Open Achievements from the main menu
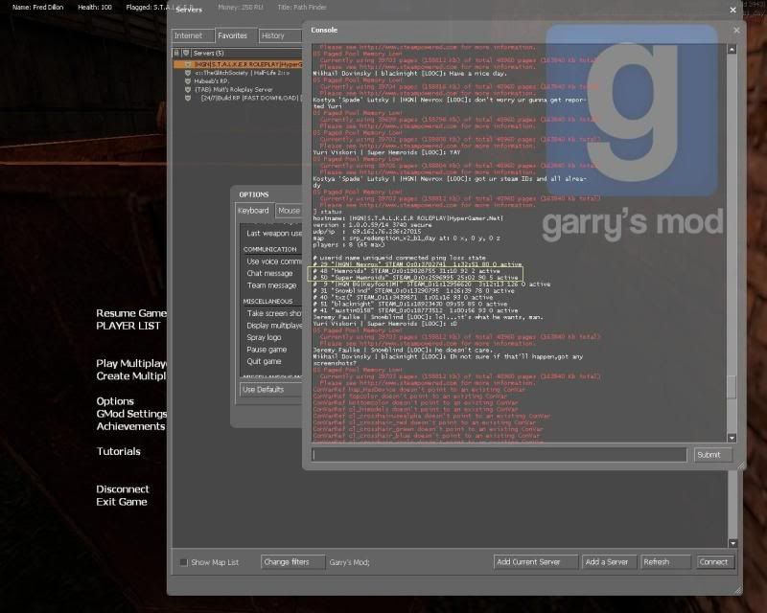The height and width of the screenshot is (613, 767). coord(130,426)
